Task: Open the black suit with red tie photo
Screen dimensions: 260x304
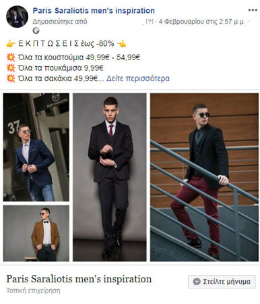Action: (110, 177)
